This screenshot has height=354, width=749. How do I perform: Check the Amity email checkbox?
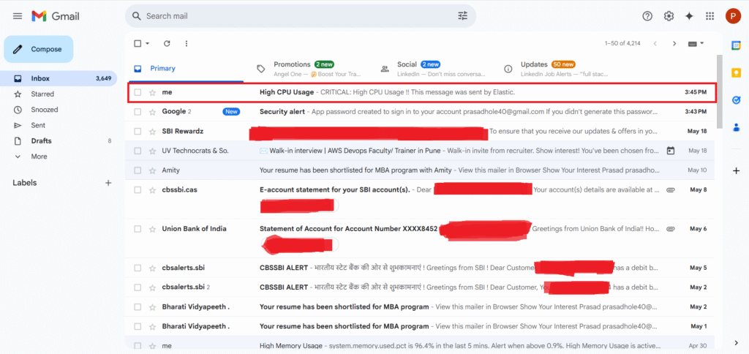[138, 170]
